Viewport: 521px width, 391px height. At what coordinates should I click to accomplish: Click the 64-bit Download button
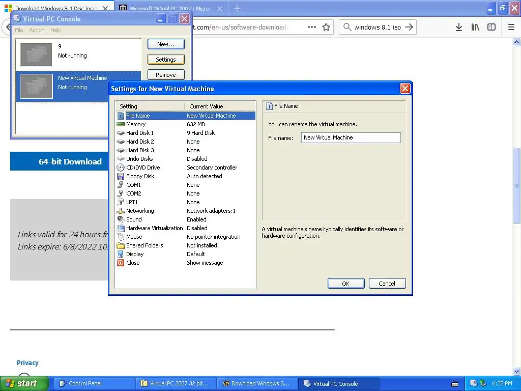point(60,161)
